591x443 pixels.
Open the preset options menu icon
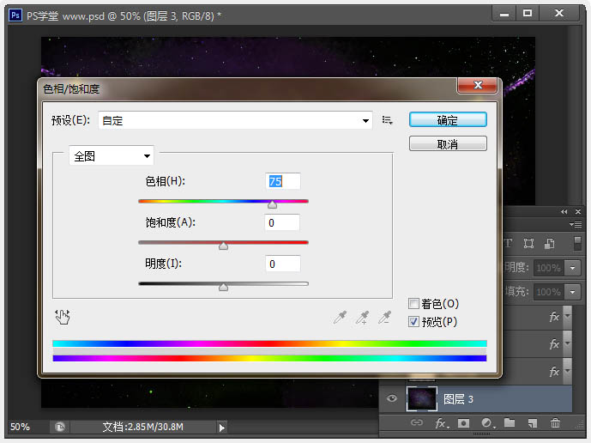(x=387, y=120)
